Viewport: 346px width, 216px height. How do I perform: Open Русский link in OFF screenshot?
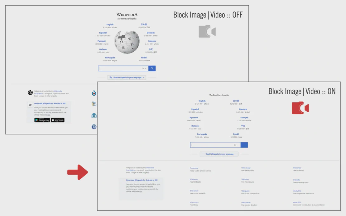coord(102,41)
